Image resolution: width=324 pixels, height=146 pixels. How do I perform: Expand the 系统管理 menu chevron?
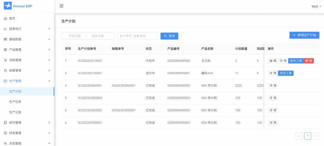(x=49, y=143)
